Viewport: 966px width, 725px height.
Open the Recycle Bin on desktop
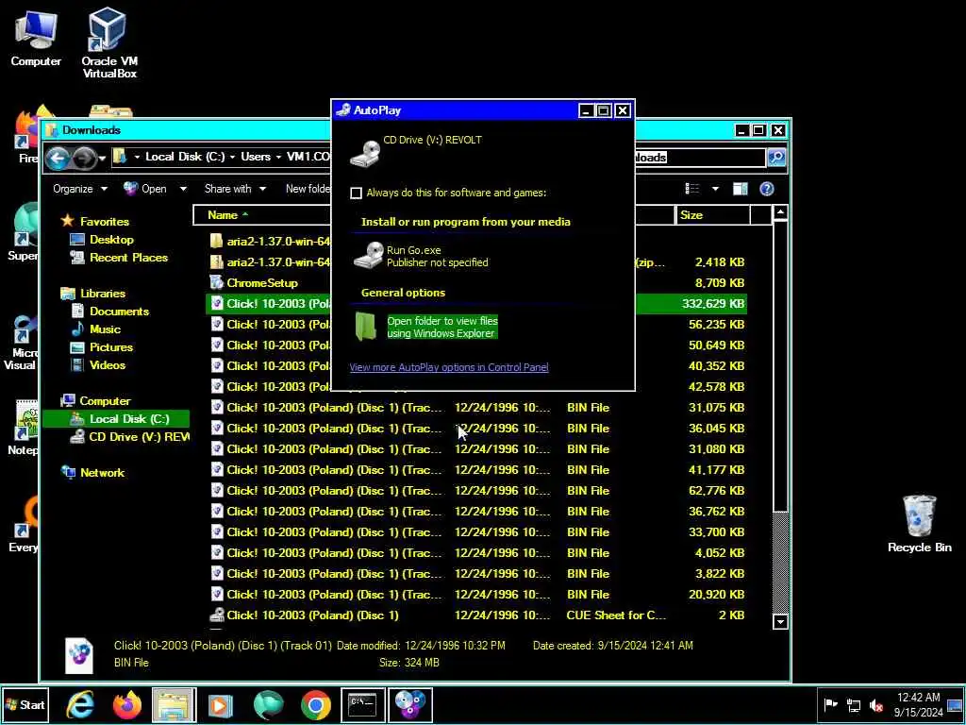pos(919,523)
